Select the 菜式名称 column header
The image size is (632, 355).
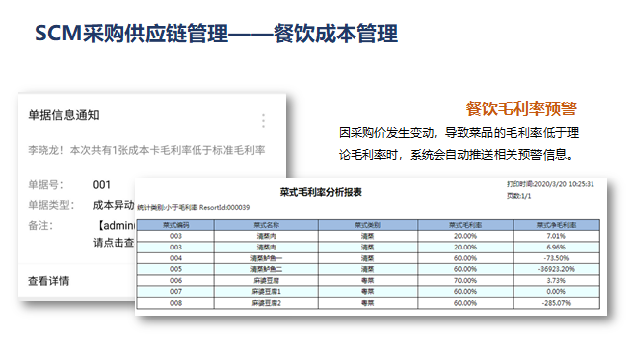click(266, 225)
